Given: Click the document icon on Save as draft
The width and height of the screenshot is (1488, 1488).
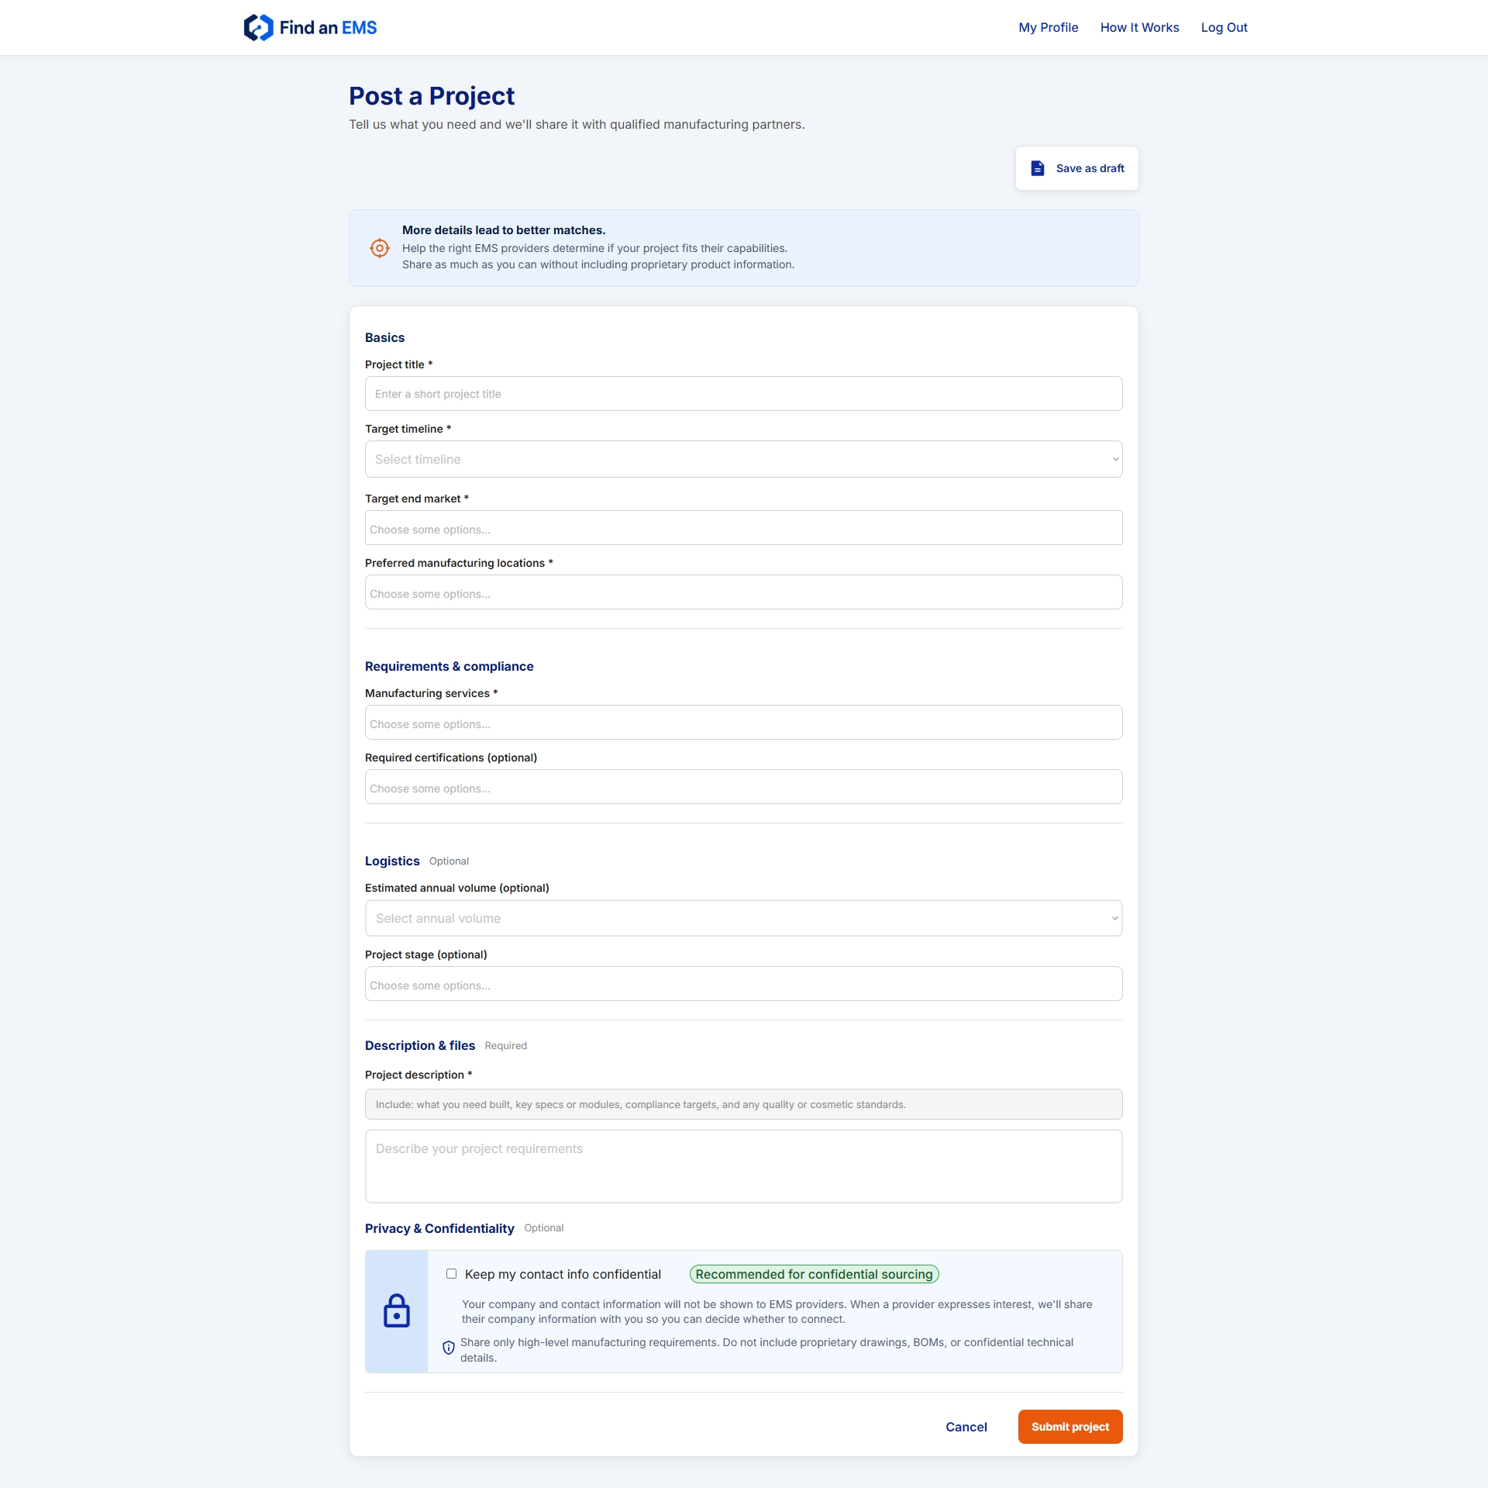Looking at the screenshot, I should coord(1038,168).
